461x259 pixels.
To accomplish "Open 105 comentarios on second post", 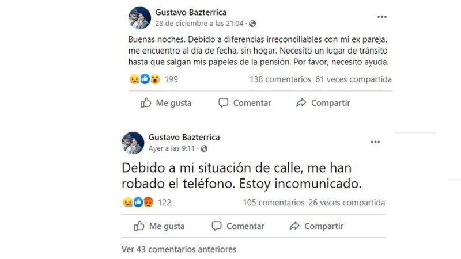I will (273, 203).
